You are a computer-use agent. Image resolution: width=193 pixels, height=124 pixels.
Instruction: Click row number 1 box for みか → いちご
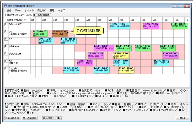tap(6, 24)
